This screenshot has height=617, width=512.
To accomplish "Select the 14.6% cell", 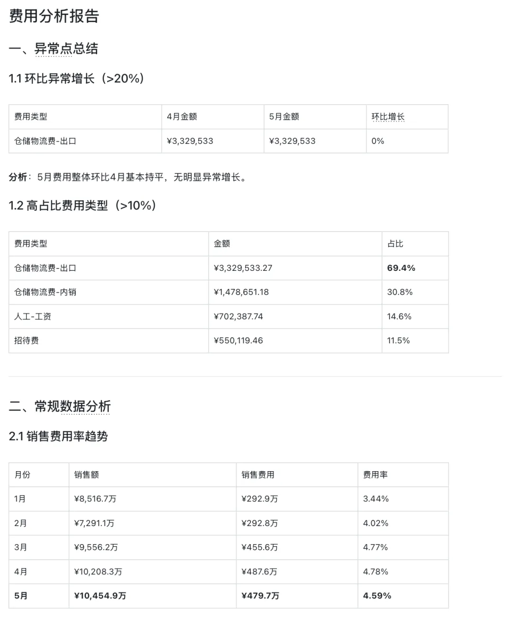I will coord(399,316).
